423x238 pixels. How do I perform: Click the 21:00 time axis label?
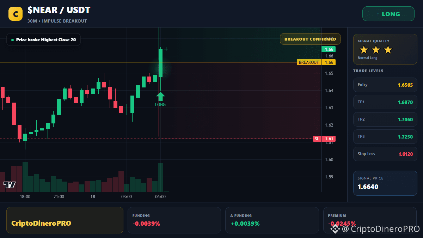(59, 197)
